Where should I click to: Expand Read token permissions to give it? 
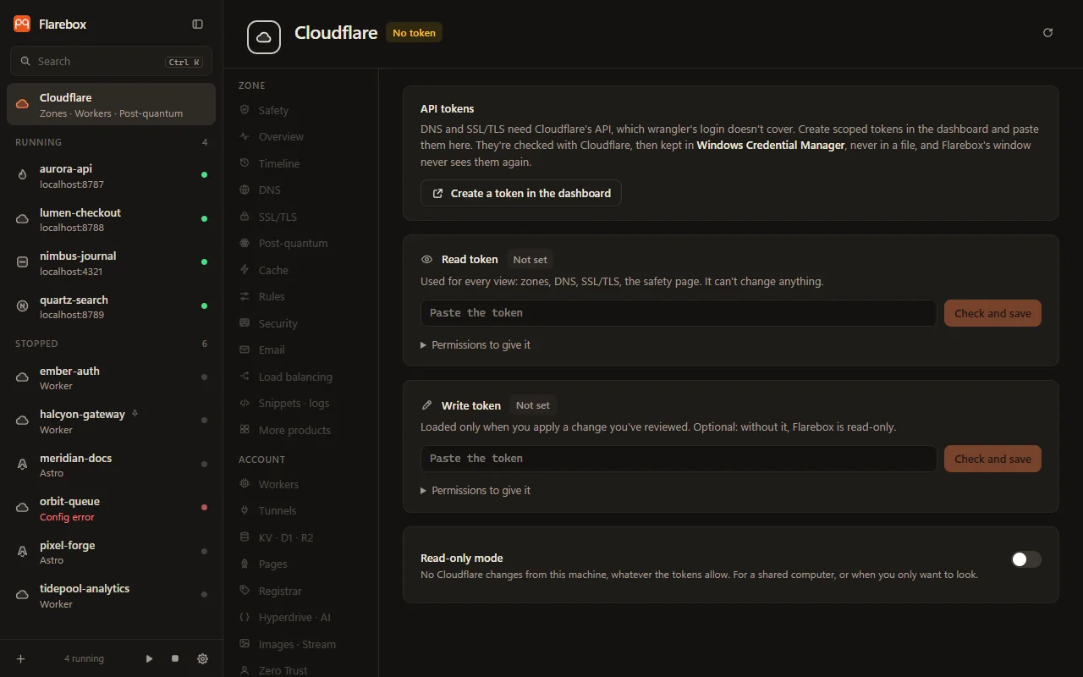(476, 344)
